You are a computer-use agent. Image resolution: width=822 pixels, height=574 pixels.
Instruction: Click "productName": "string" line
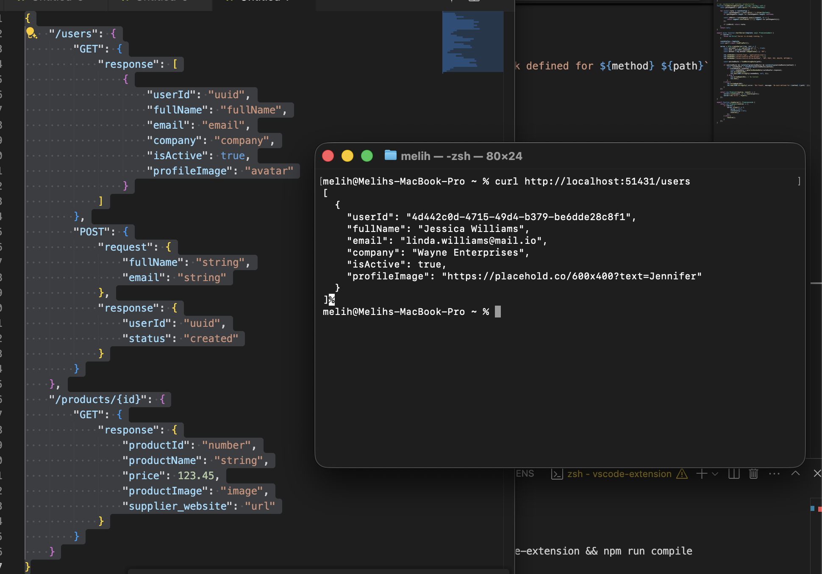[195, 460]
